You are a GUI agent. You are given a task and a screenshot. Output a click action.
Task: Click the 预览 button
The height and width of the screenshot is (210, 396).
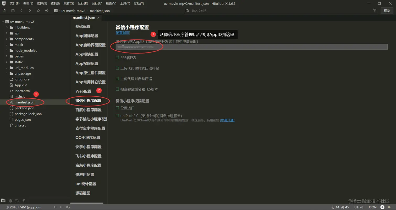point(387,11)
